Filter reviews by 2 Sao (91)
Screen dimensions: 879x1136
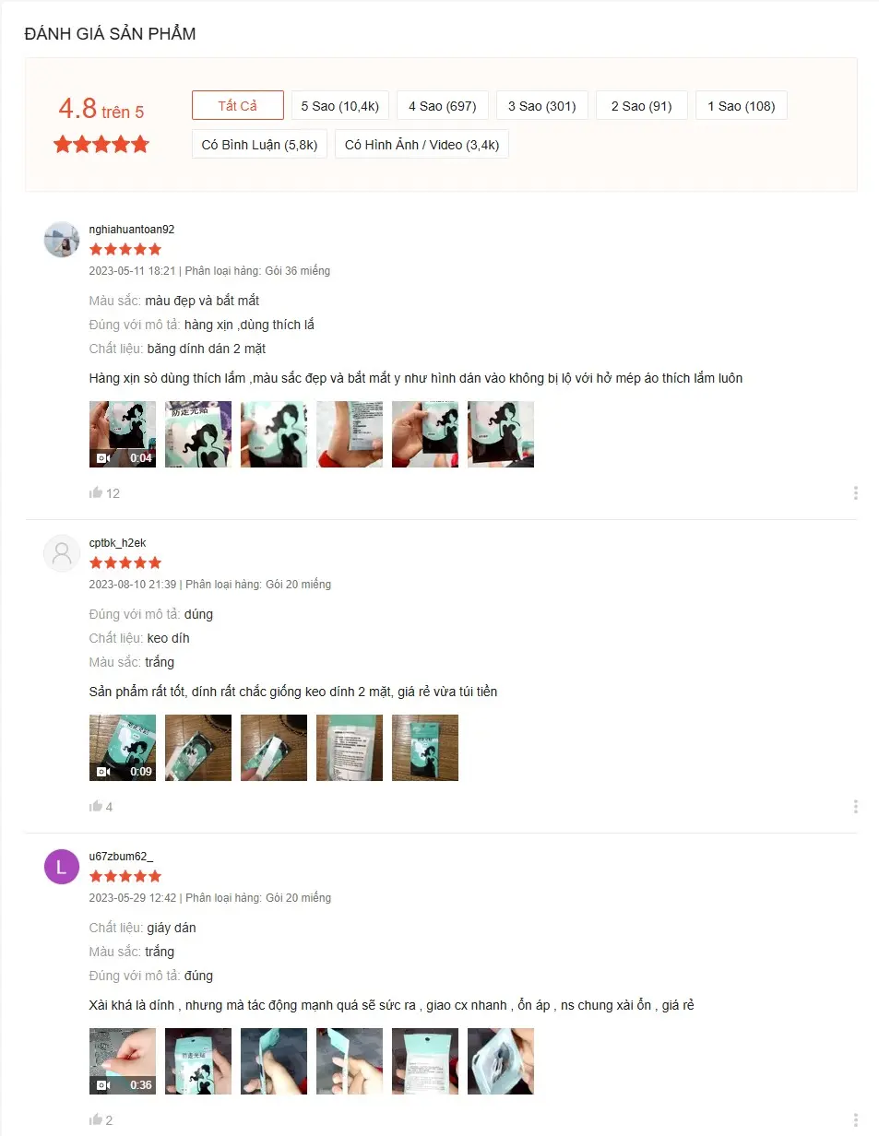click(642, 105)
